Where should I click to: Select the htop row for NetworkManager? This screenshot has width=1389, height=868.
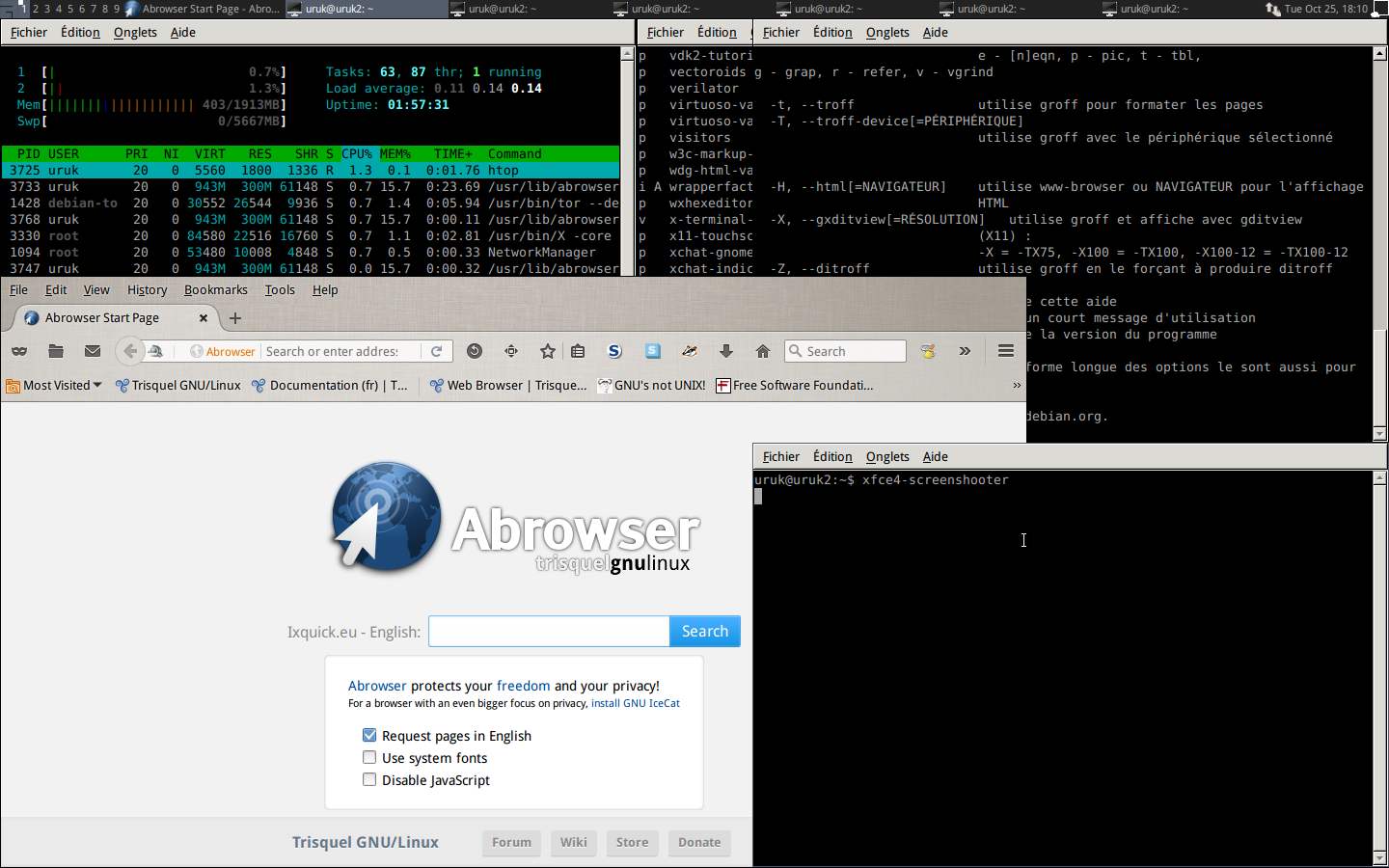tap(311, 252)
